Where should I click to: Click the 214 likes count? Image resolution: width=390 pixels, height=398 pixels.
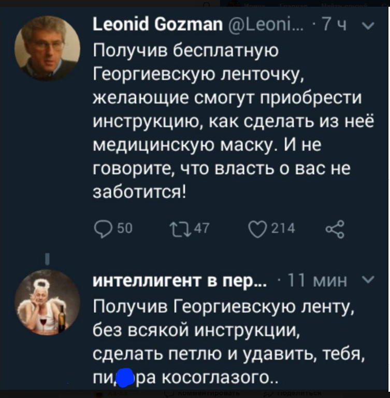tap(283, 228)
